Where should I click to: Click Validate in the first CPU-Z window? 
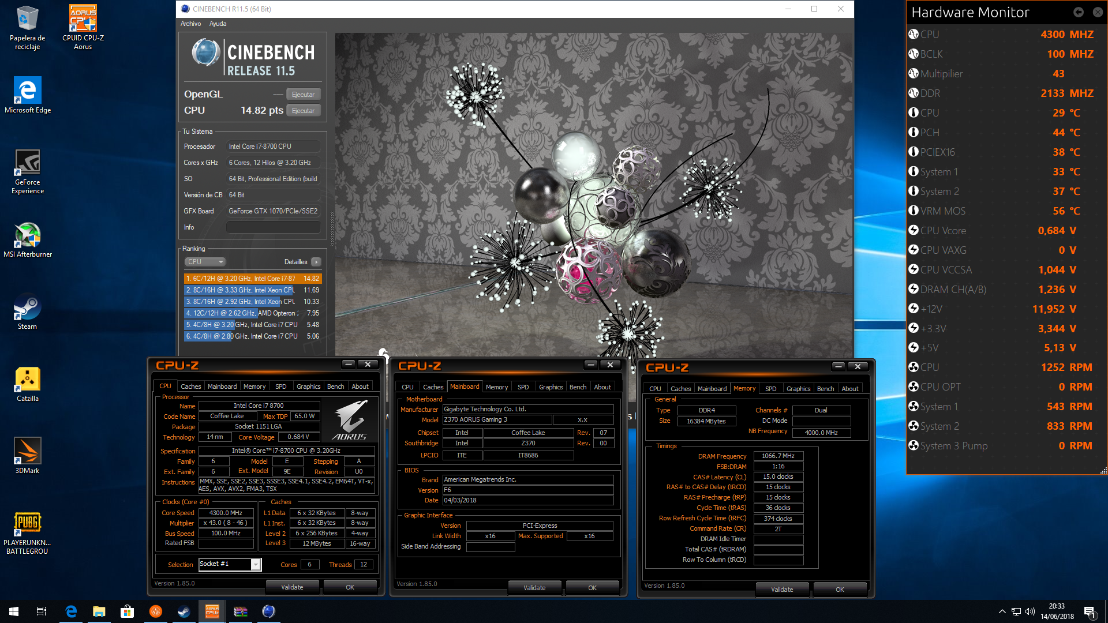292,587
